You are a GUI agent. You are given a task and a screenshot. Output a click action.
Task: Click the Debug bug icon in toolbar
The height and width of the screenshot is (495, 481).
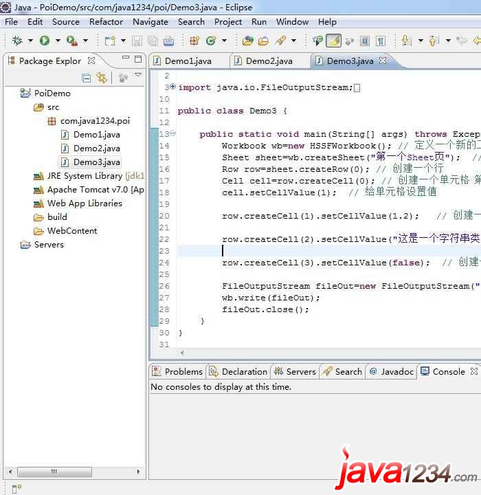pos(17,41)
